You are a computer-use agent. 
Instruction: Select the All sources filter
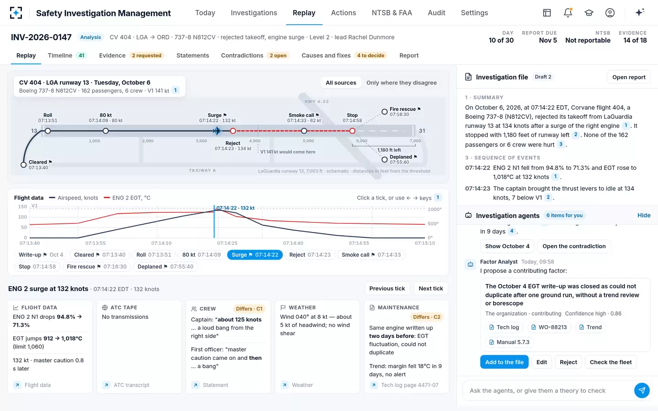tap(341, 83)
